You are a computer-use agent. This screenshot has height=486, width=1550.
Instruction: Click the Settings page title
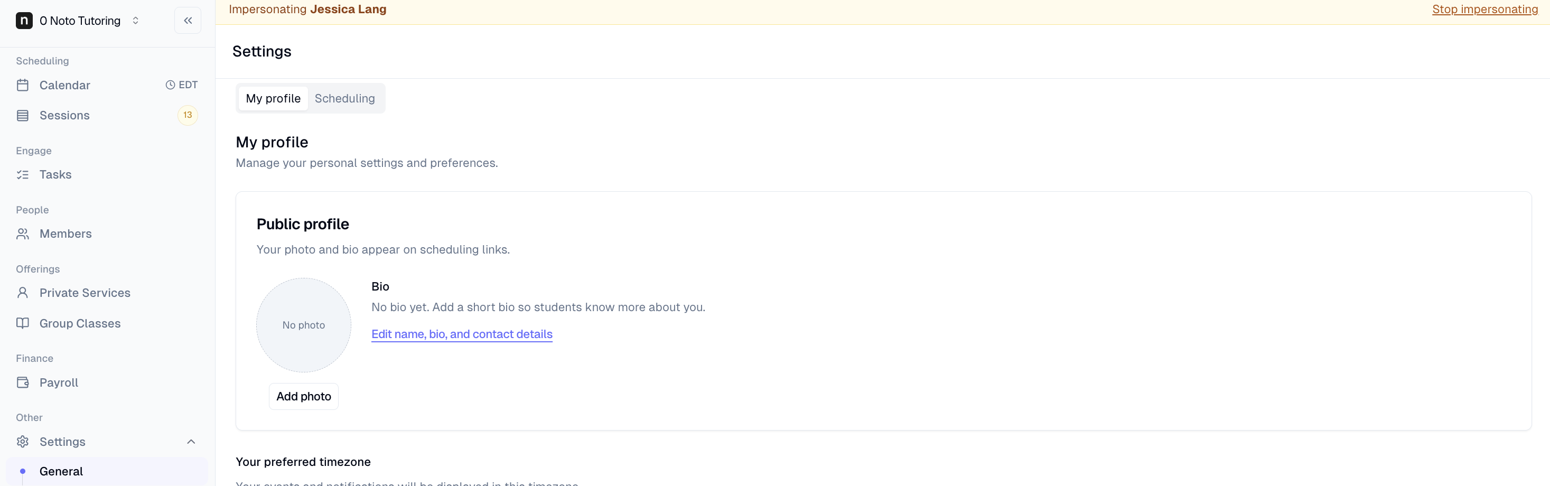pos(262,51)
